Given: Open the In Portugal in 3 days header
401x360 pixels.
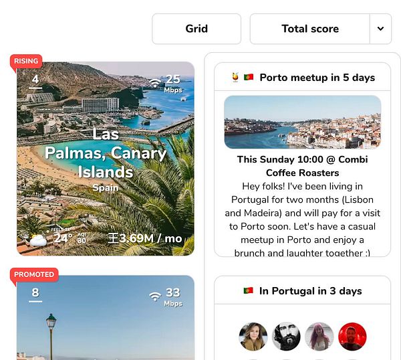Looking at the screenshot, I should pos(302,290).
